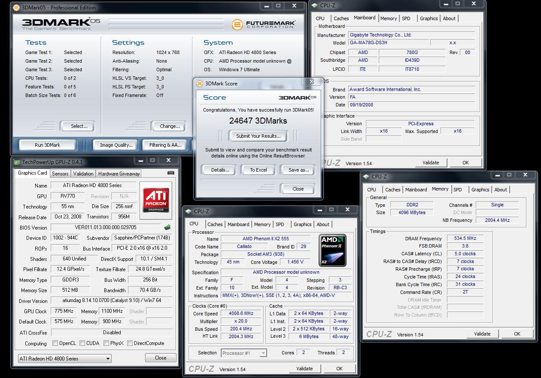Image resolution: width=541 pixels, height=378 pixels.
Task: Select the Graphics Card tab in GPU-Z
Action: 33,173
